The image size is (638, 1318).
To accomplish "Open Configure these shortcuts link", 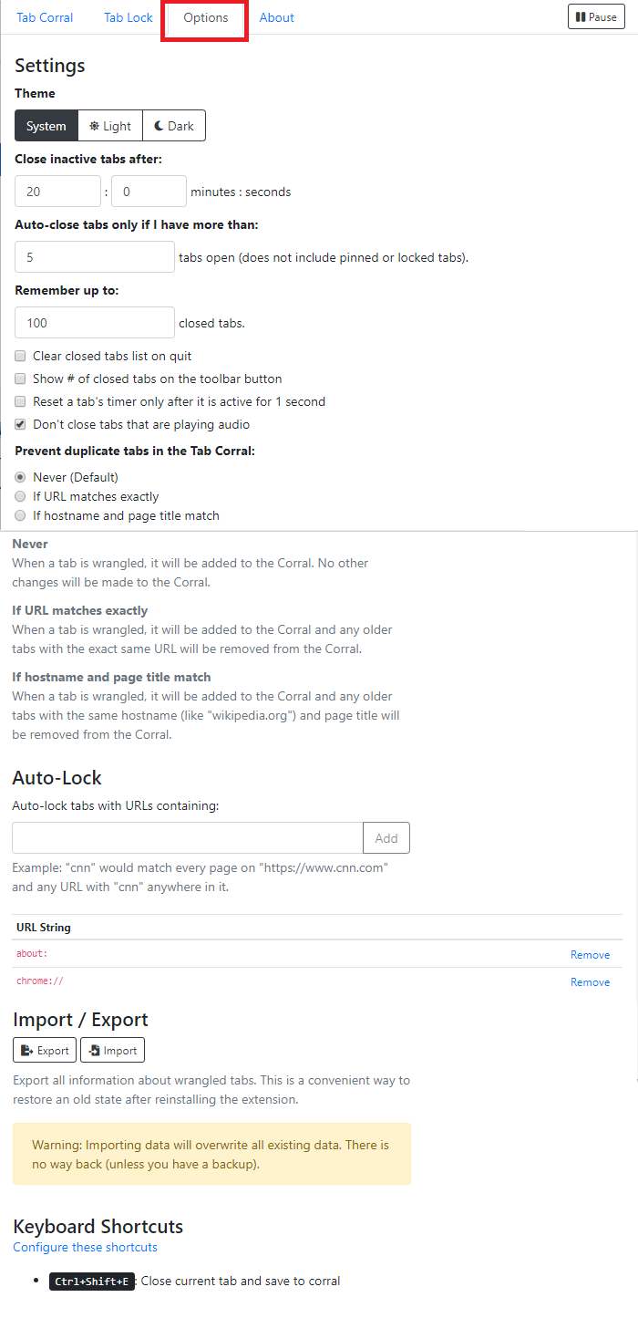I will (86, 1247).
